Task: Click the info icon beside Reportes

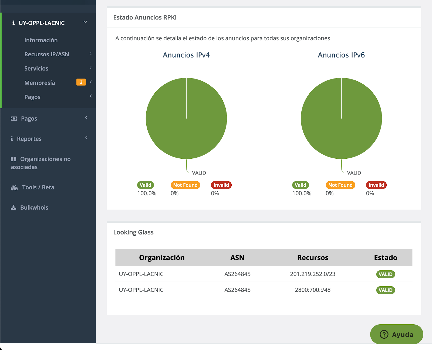Action: tap(12, 139)
